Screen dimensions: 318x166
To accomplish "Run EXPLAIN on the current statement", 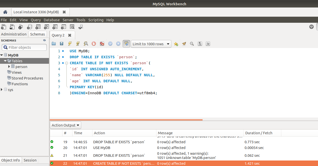I will coord(86,44).
